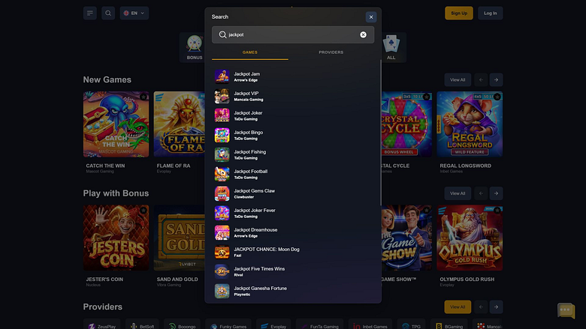Switch to the Providers tab
This screenshot has height=329, width=586.
[x=331, y=52]
